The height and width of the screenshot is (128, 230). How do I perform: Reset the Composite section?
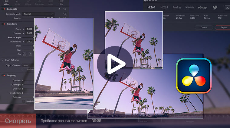coord(65,9)
